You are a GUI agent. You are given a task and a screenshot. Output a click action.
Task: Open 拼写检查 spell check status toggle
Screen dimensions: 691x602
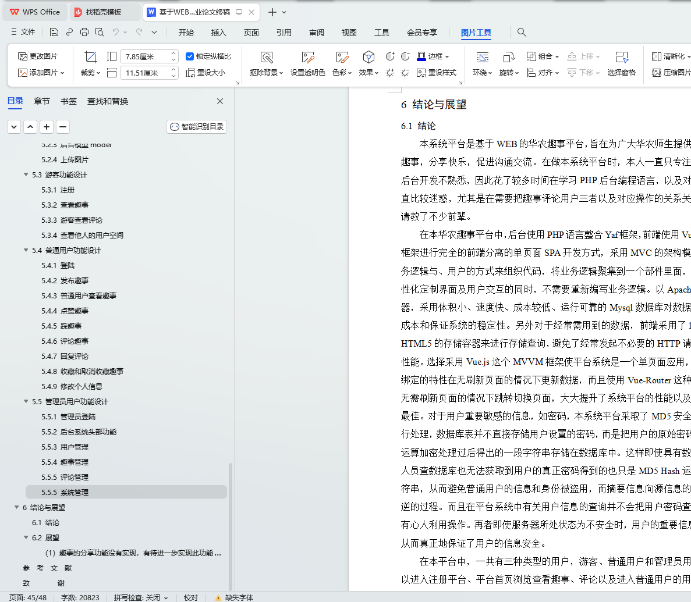(141, 597)
